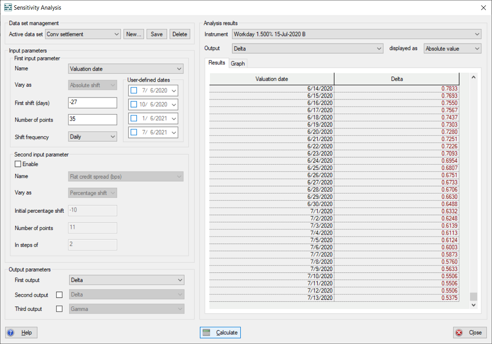Select the delta value 0.6332
This screenshot has height=344, width=492.
coord(396,211)
